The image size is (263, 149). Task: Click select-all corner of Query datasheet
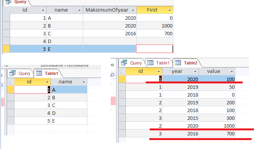tap(6, 10)
